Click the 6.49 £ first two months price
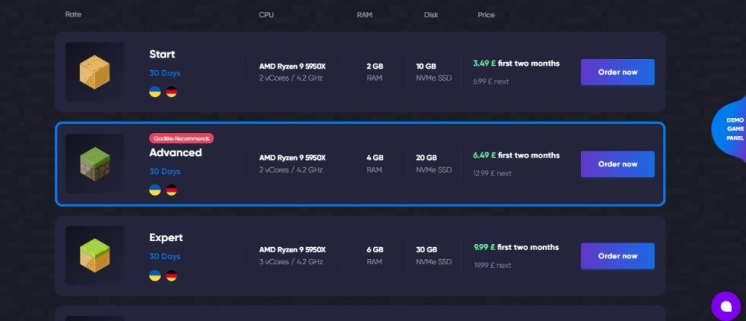This screenshot has width=746, height=321. [516, 155]
